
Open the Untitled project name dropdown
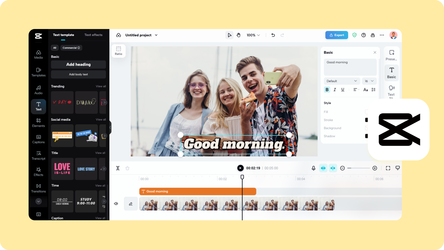[142, 35]
